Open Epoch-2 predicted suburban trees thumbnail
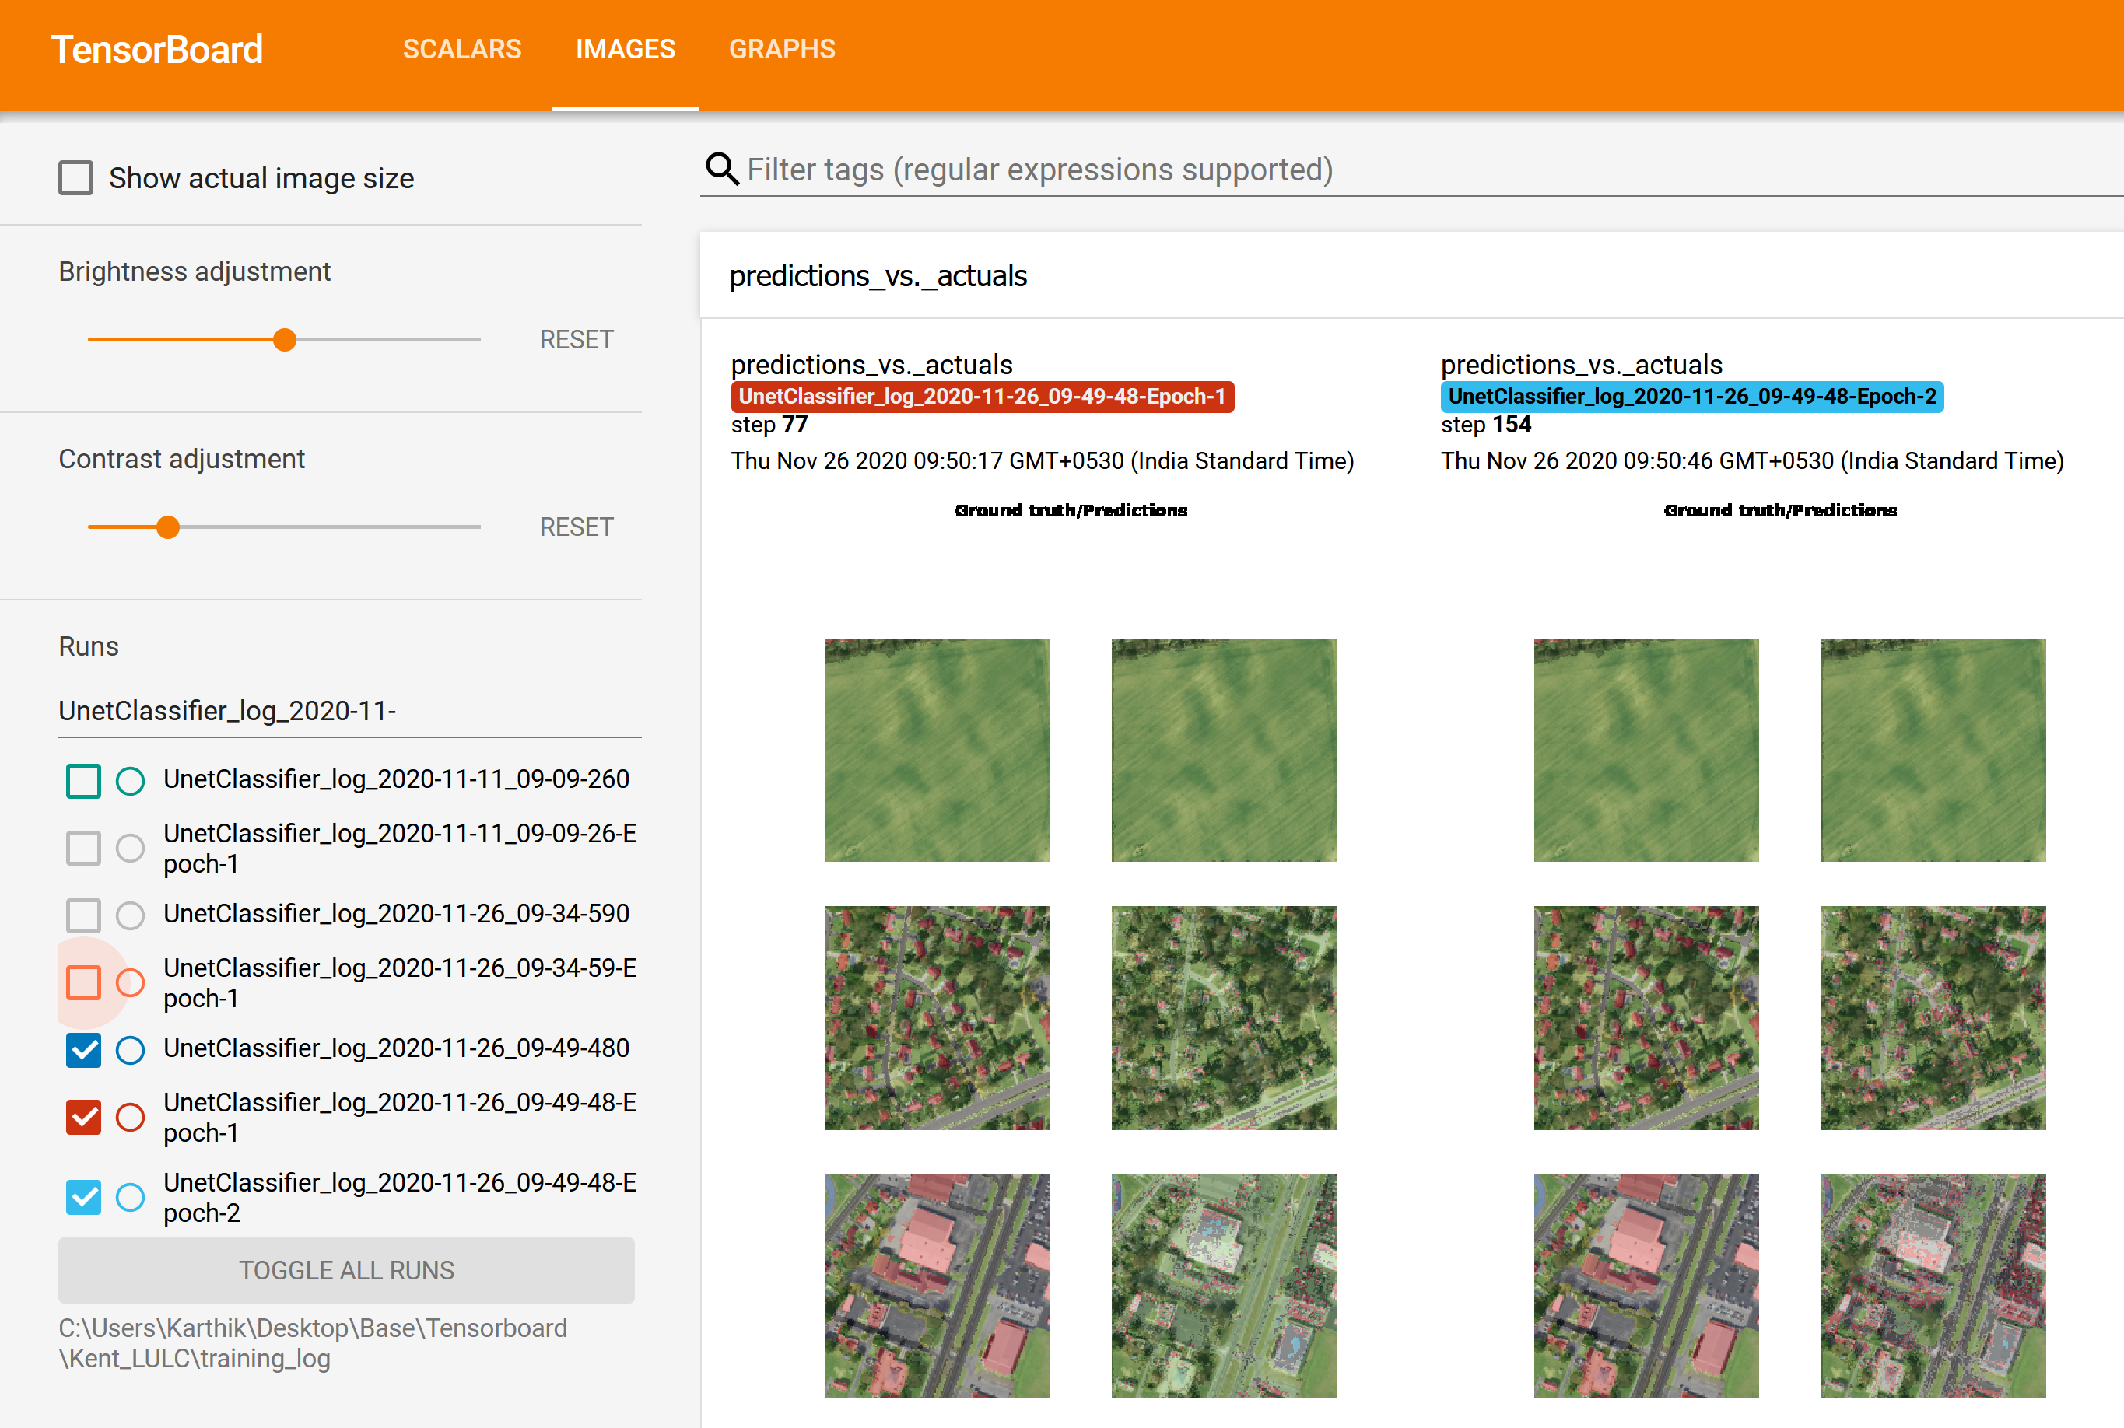The width and height of the screenshot is (2124, 1428). click(x=1933, y=1017)
